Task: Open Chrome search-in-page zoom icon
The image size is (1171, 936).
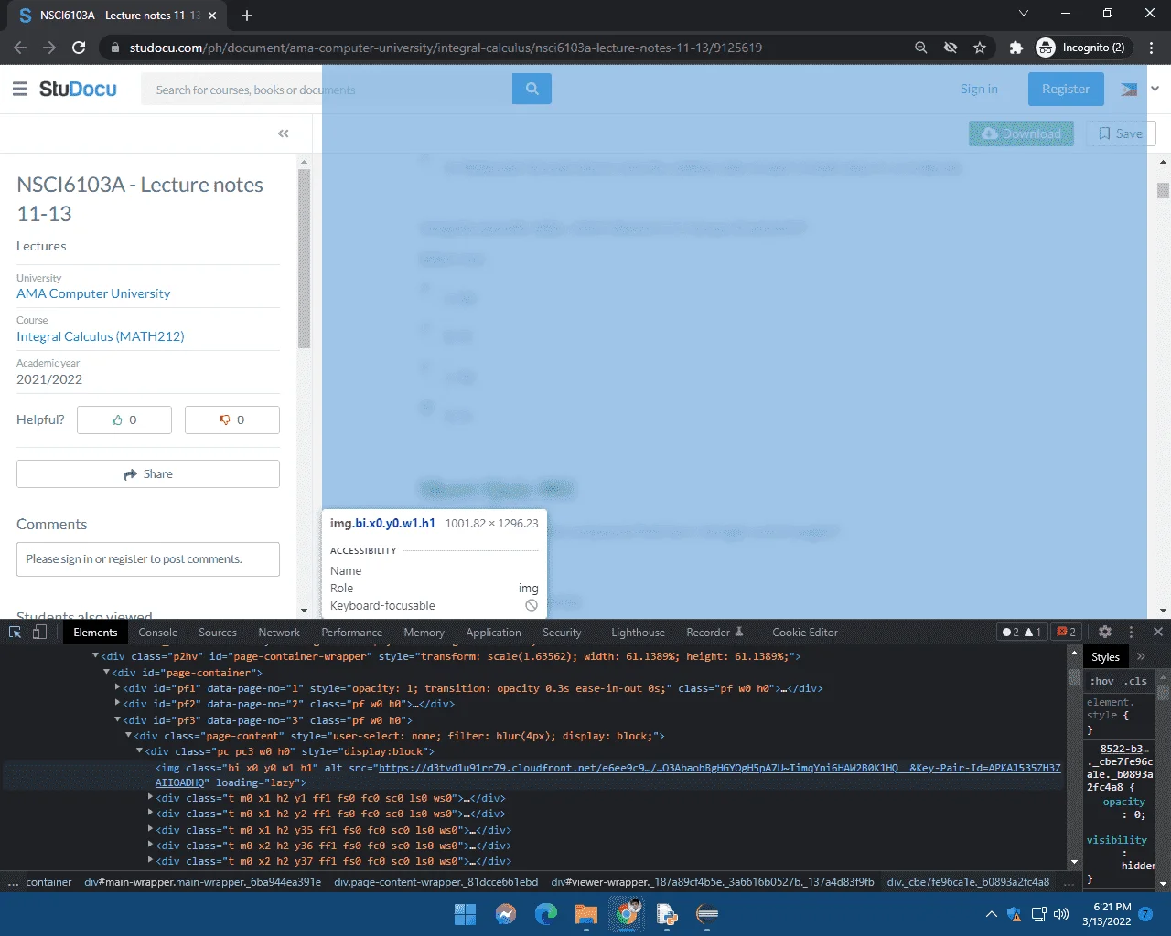Action: pos(921,48)
